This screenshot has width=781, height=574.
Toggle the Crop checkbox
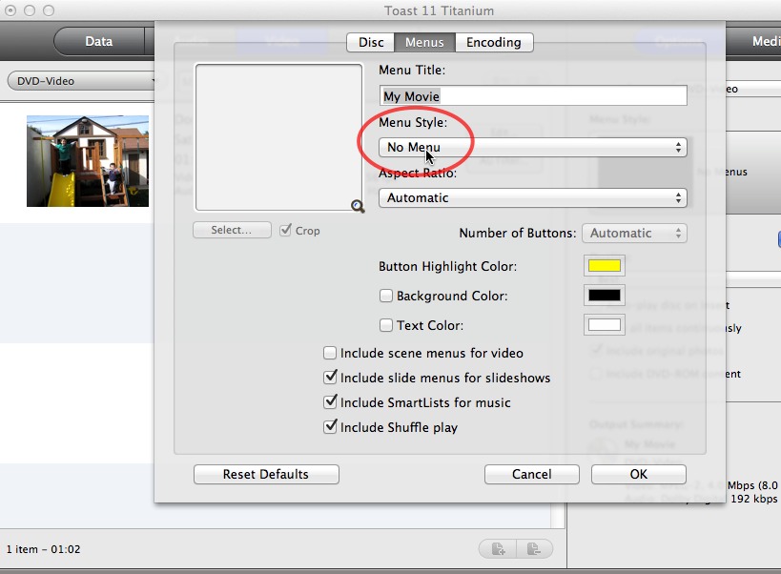pyautogui.click(x=285, y=230)
